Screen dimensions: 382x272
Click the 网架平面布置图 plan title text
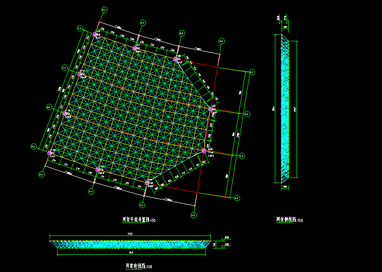tap(139, 220)
